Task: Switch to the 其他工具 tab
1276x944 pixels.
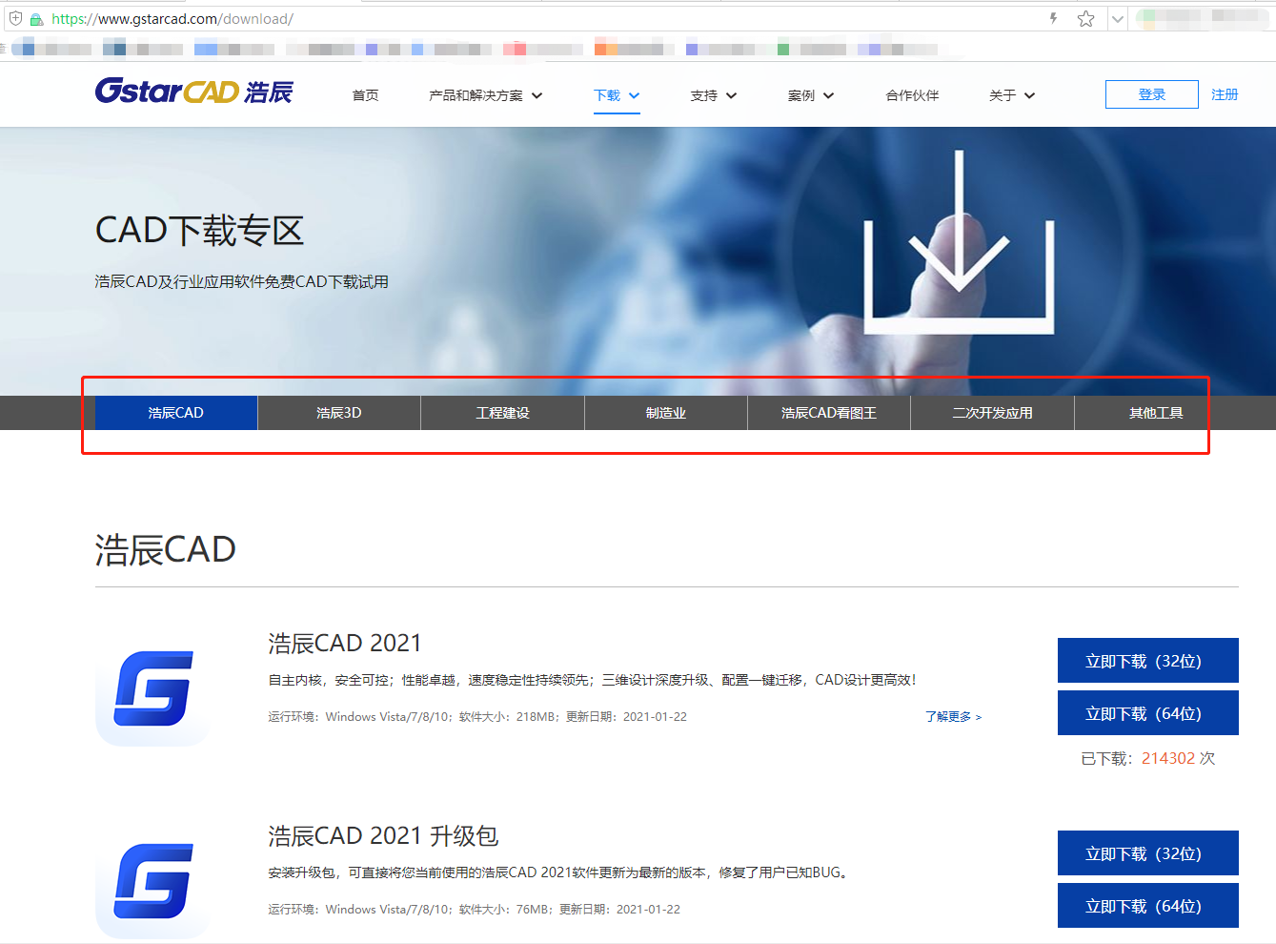Action: tap(1156, 413)
